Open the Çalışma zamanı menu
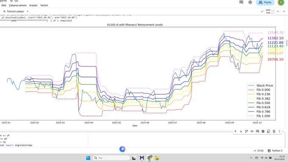The width and height of the screenshot is (288, 162). pyautogui.click(x=18, y=5)
